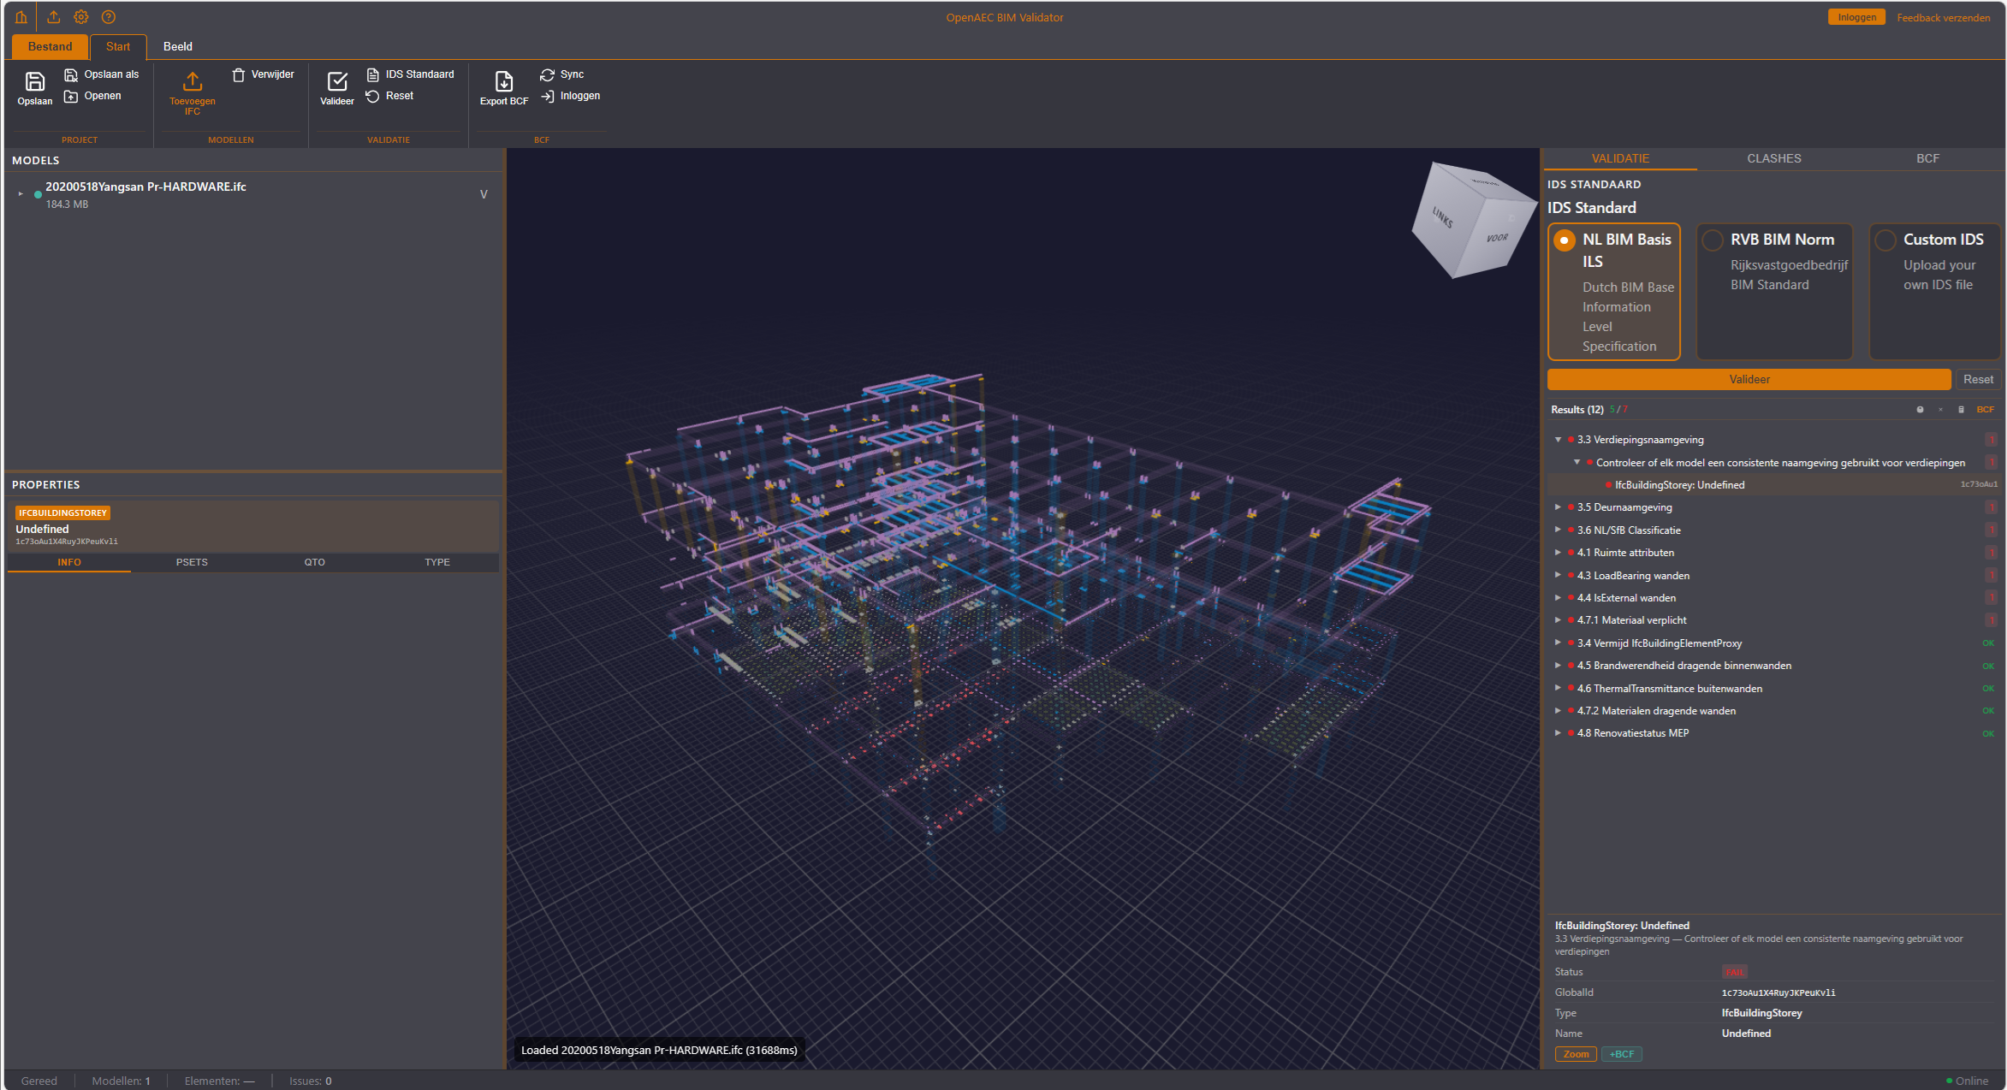Select the NL BIM Basis ILS radio option

pos(1565,240)
